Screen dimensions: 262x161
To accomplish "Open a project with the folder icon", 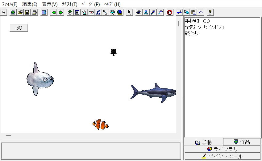I will click(x=20, y=12).
